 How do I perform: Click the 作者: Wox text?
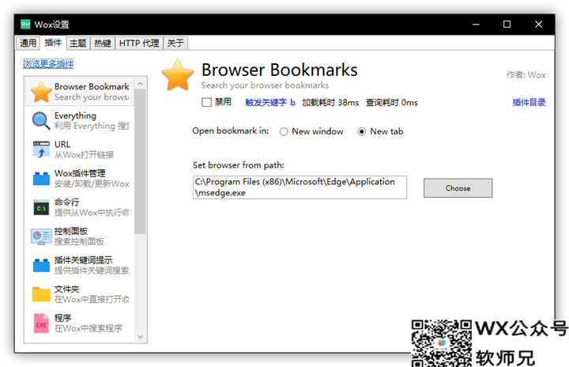[x=526, y=75]
